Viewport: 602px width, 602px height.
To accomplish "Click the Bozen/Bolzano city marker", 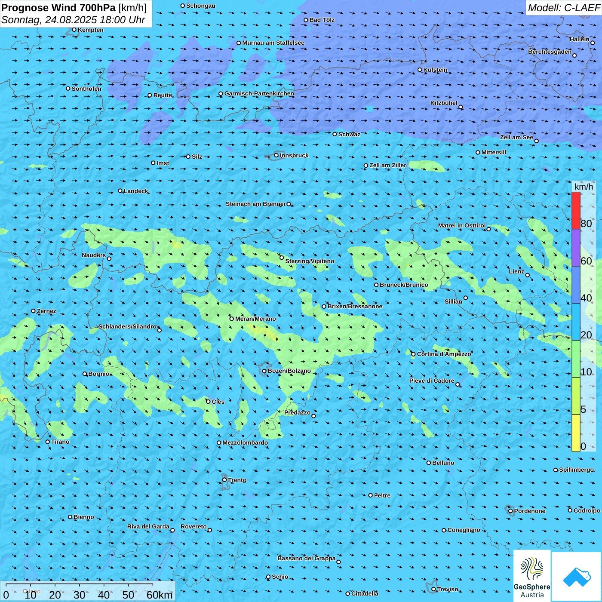I will (x=264, y=371).
